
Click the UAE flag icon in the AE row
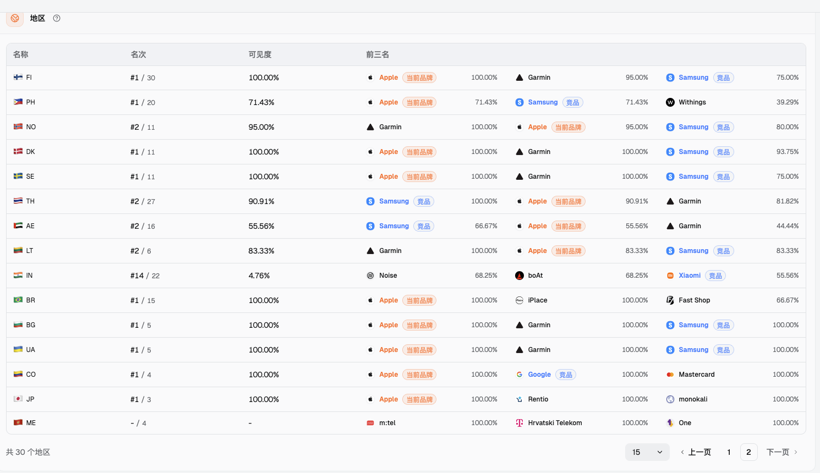pyautogui.click(x=18, y=226)
